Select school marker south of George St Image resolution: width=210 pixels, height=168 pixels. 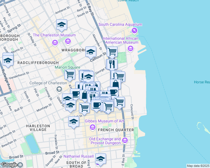click(88, 77)
